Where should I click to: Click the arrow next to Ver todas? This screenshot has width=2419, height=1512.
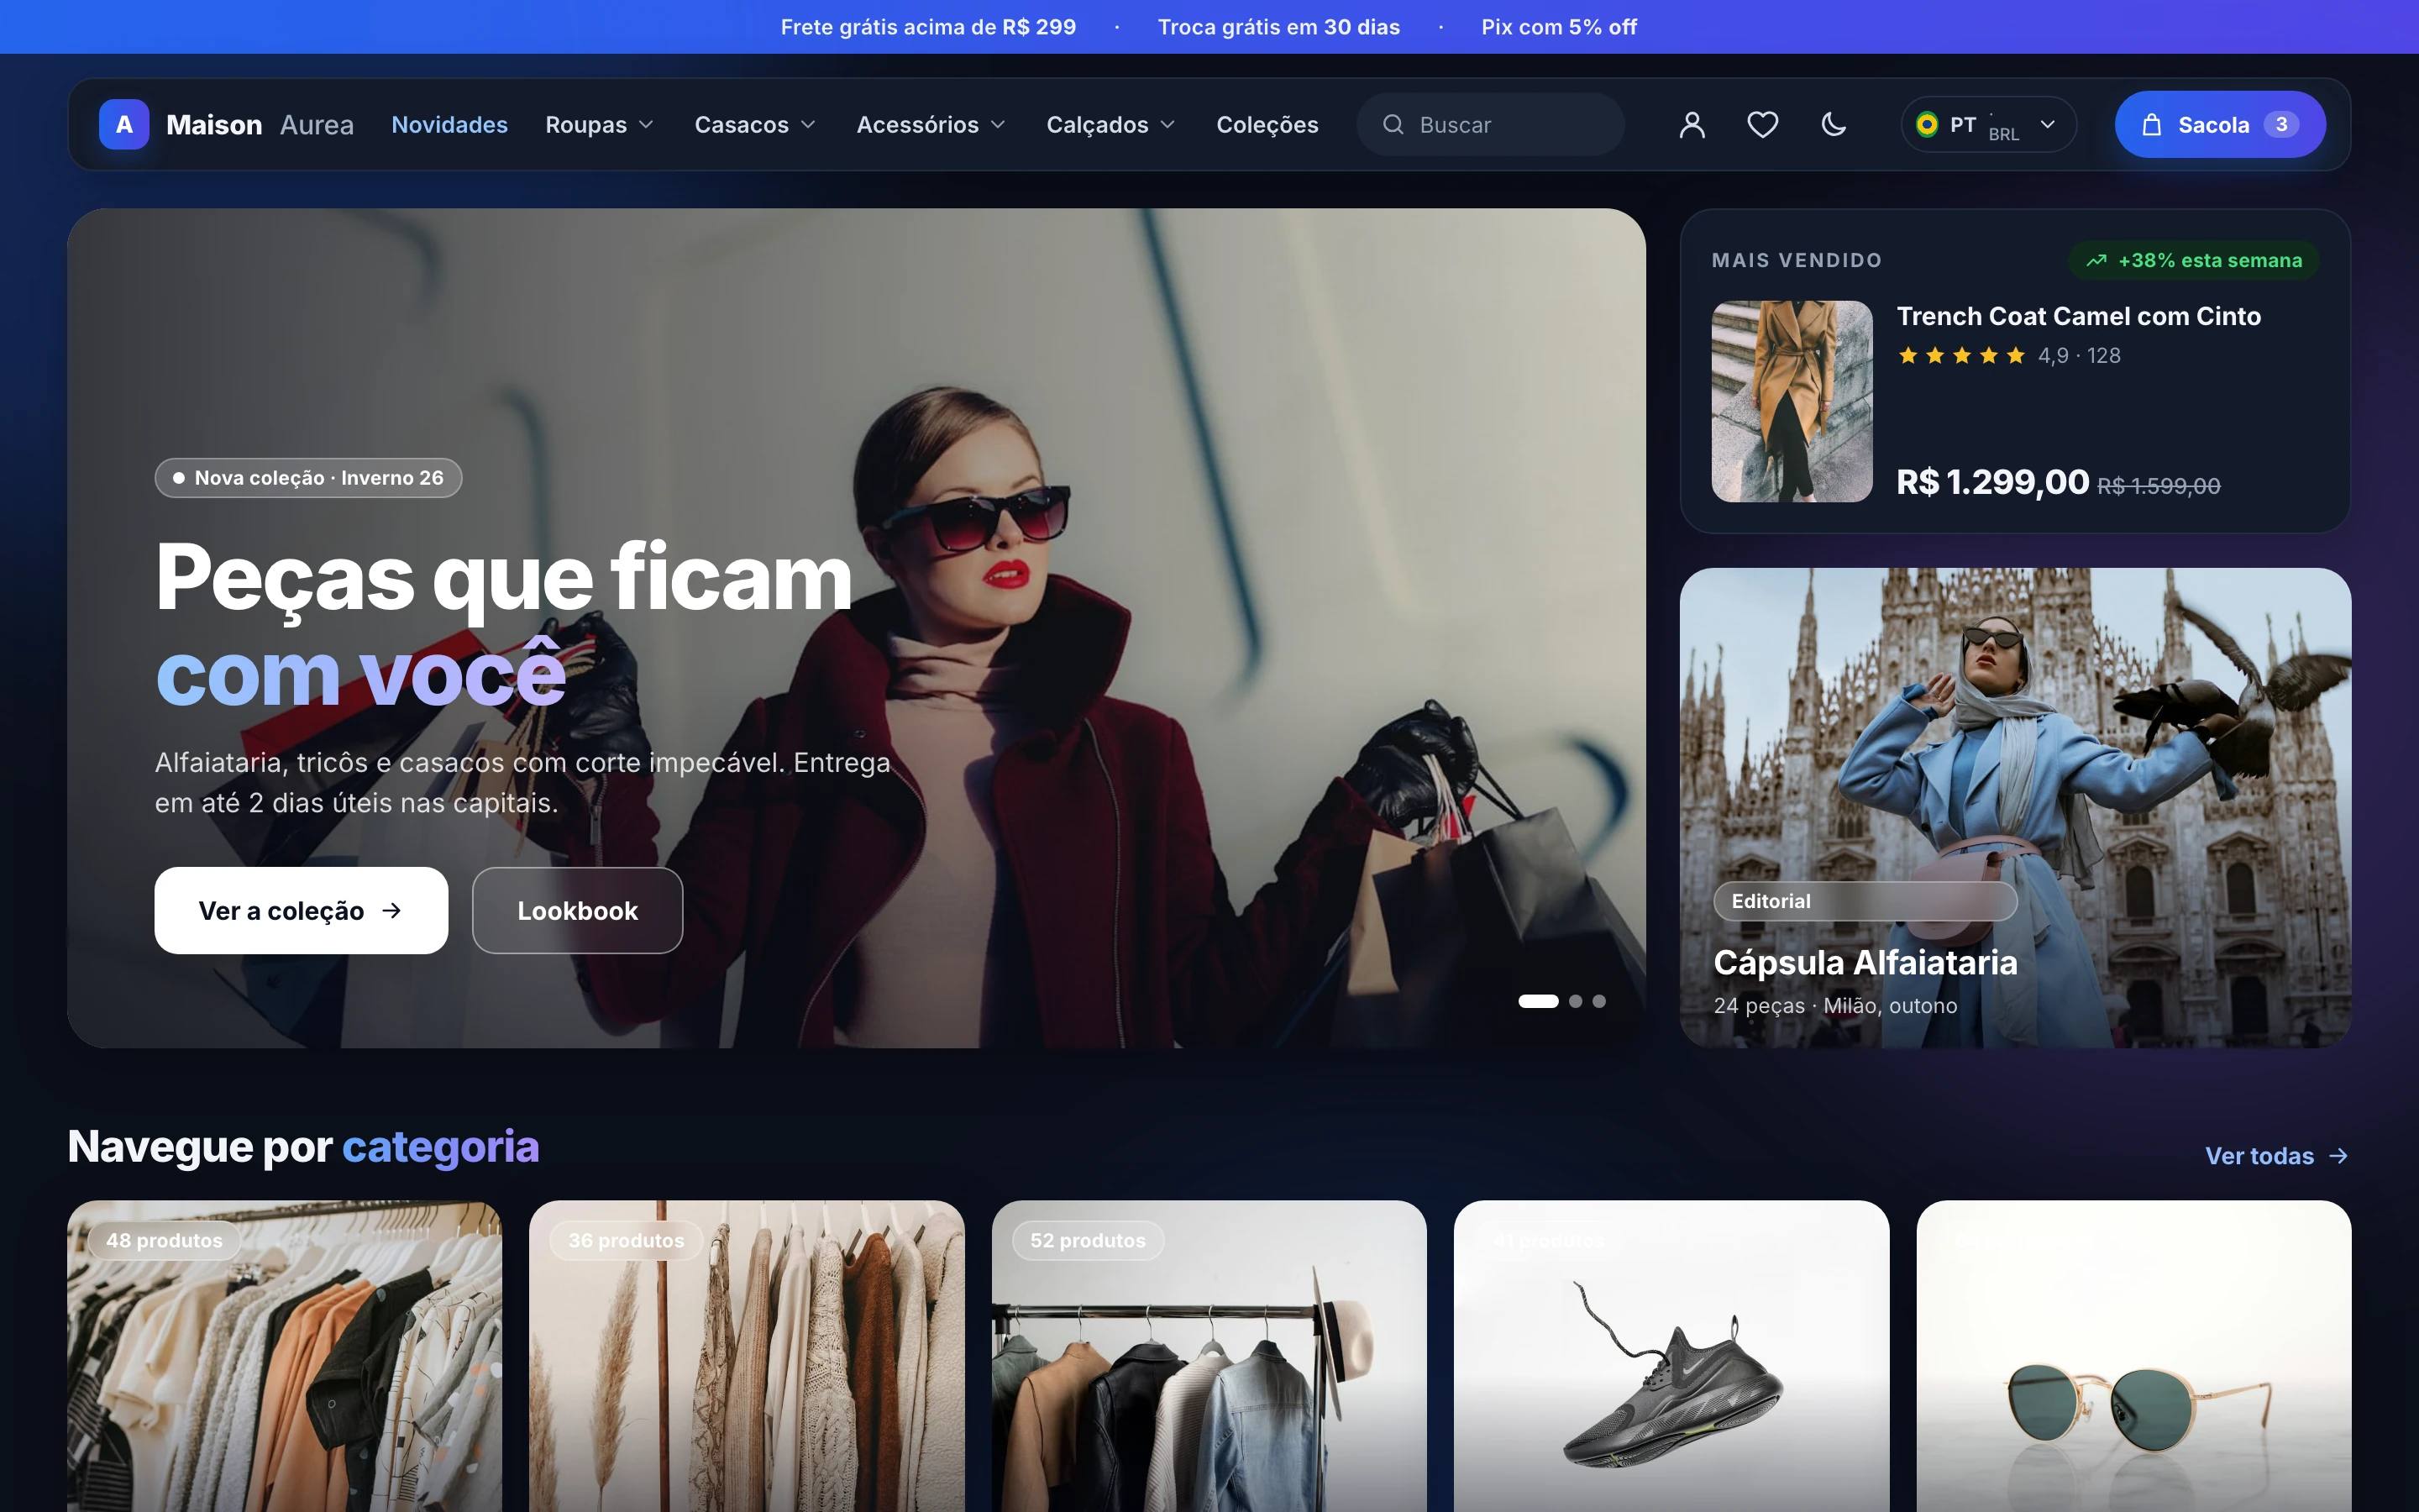pos(2338,1156)
